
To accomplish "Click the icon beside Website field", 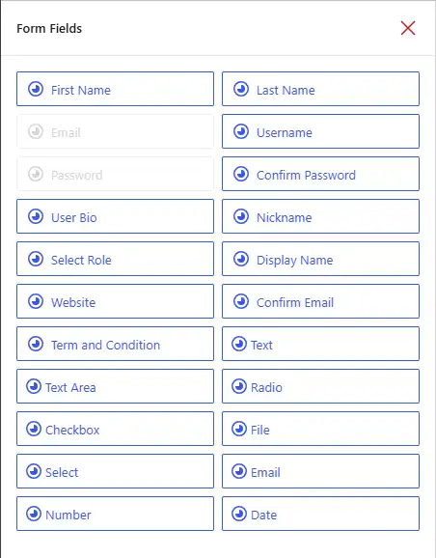I will [36, 302].
